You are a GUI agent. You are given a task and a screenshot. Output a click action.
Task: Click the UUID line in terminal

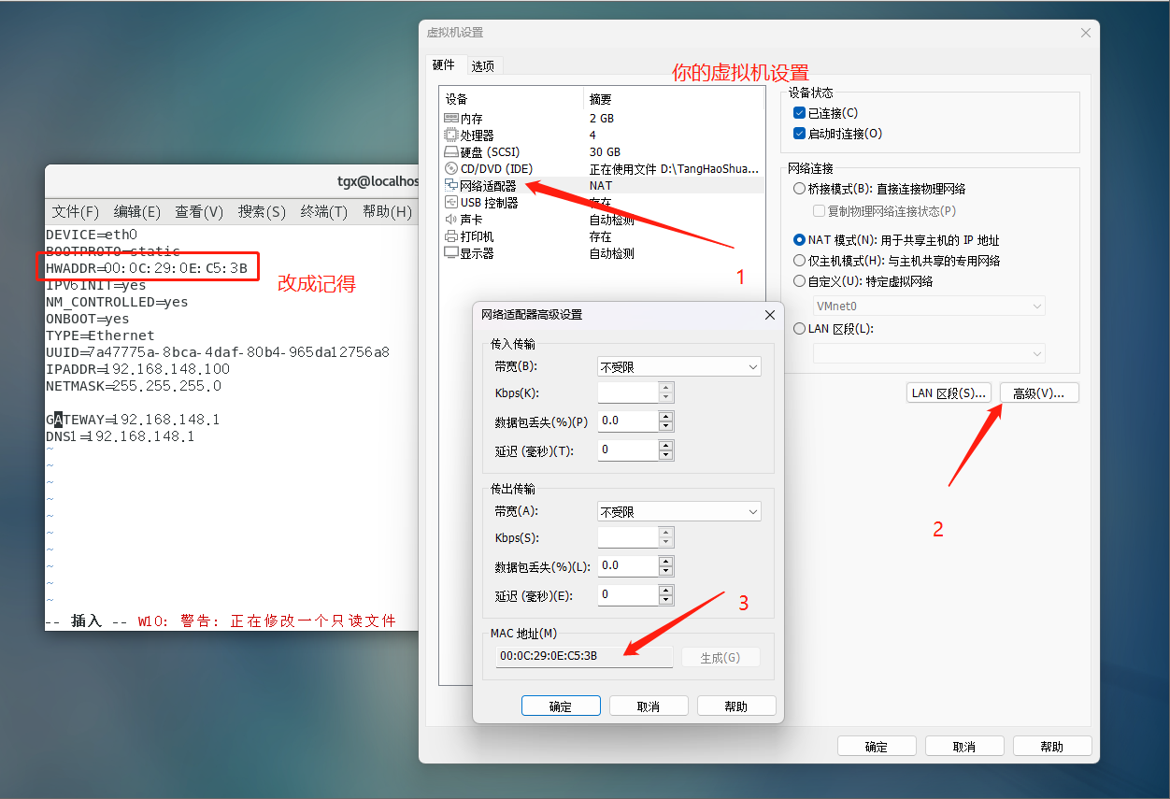[218, 352]
